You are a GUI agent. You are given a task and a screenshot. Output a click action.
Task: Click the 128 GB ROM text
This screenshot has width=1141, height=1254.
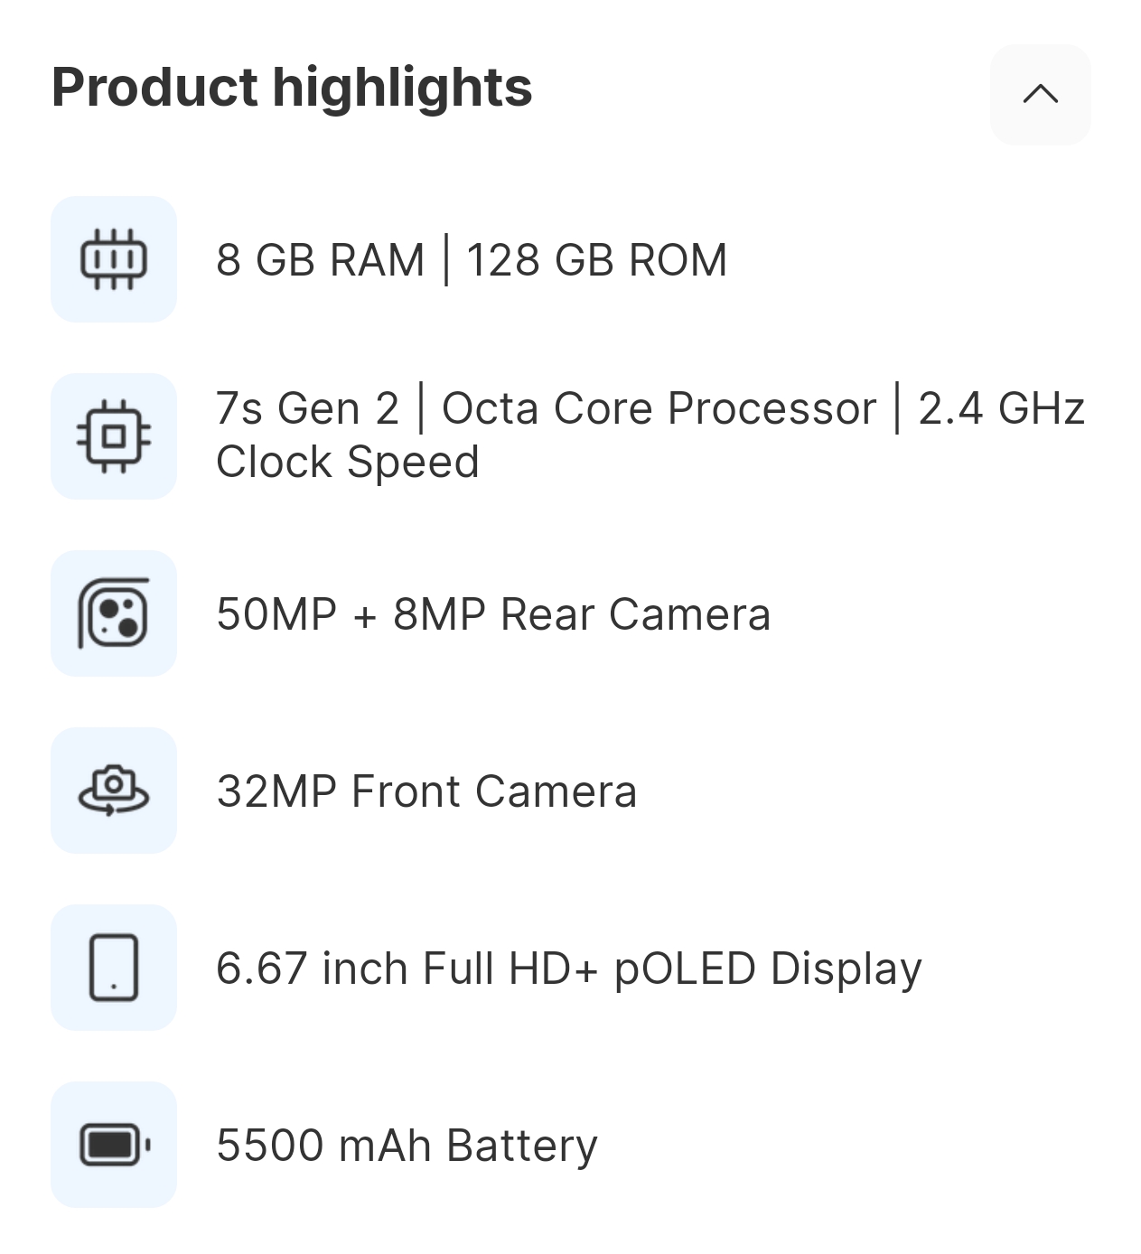(x=596, y=260)
